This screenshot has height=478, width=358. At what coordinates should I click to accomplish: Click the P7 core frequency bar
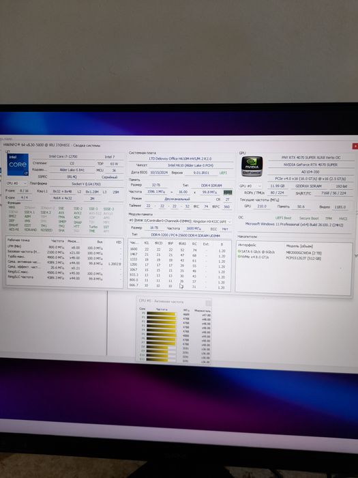162,343
